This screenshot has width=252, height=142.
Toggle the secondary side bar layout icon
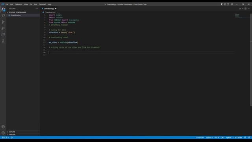point(228,4)
